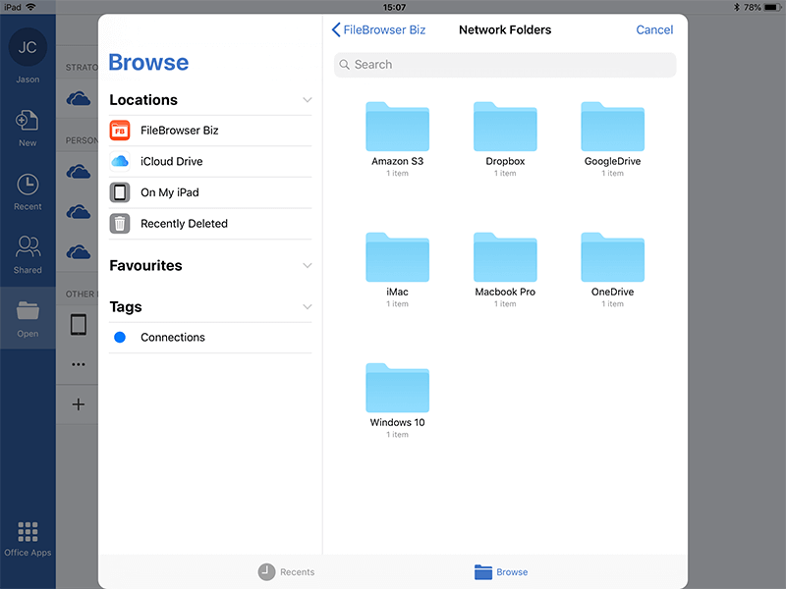
Task: Tap the iPad device icon in Other locations
Action: (x=79, y=325)
